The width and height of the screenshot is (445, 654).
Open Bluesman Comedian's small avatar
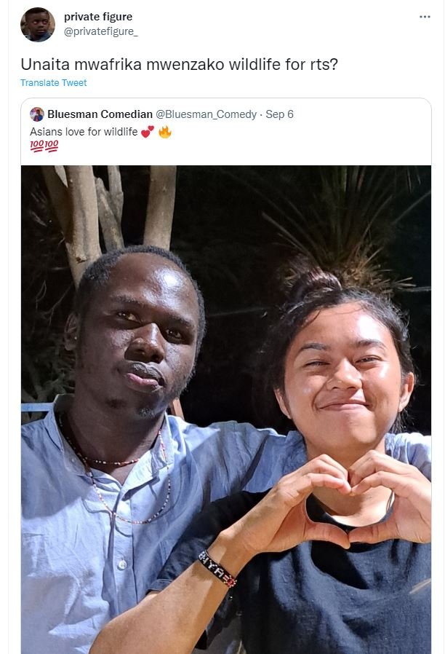tap(37, 114)
